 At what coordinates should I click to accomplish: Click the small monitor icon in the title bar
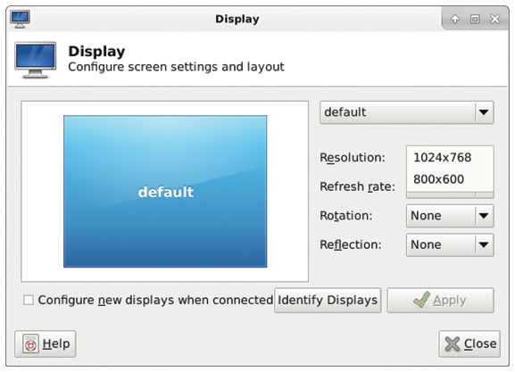click(x=20, y=19)
